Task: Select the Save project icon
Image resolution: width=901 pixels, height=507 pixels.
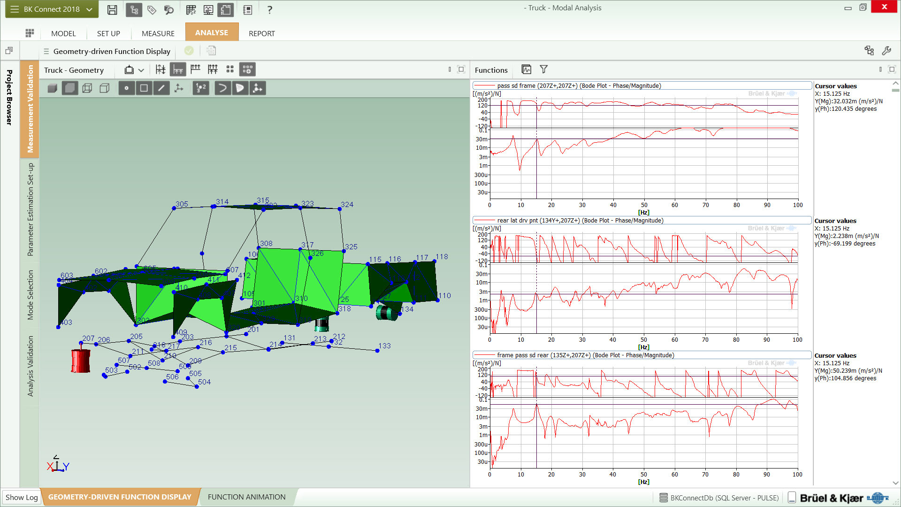Action: tap(112, 9)
